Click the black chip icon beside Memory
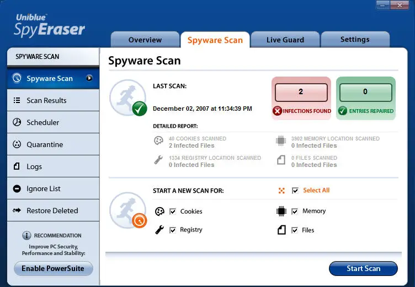Screen dimensions: 415x287 281,211
